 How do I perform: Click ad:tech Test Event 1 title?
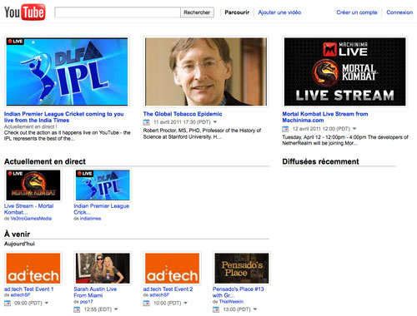click(x=28, y=289)
